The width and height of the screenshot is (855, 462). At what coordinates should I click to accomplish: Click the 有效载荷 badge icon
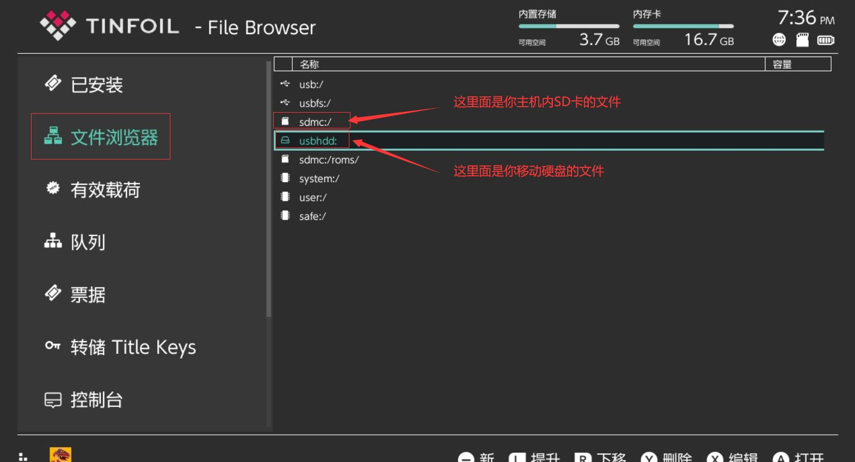click(53, 188)
